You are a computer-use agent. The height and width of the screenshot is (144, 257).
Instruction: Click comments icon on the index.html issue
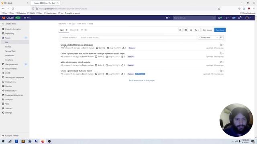(x=221, y=45)
